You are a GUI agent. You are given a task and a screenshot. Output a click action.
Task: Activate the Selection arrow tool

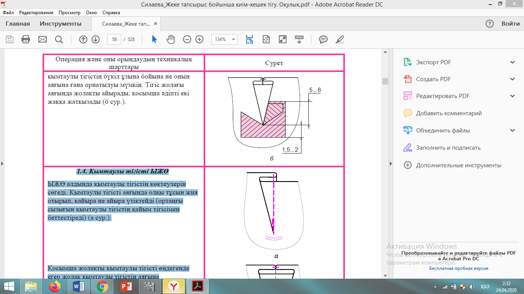(x=154, y=39)
